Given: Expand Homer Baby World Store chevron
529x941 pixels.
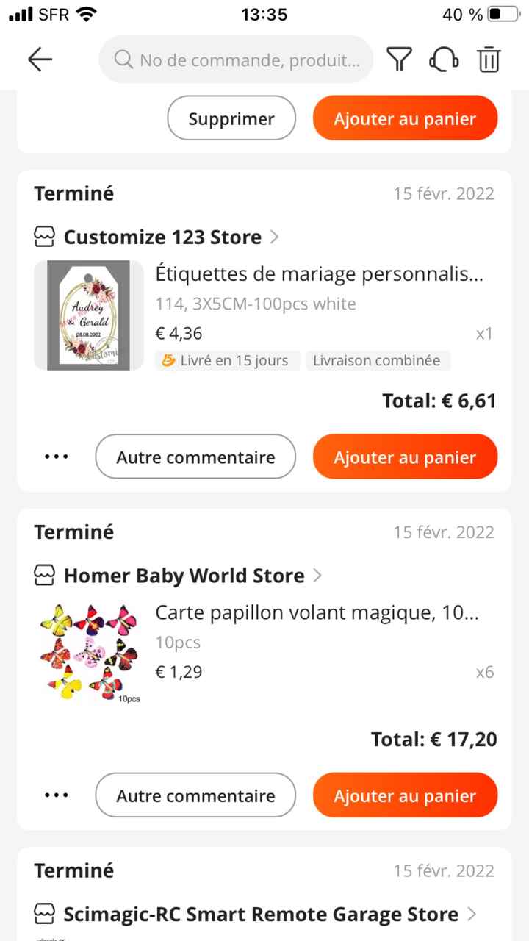Looking at the screenshot, I should [x=317, y=576].
